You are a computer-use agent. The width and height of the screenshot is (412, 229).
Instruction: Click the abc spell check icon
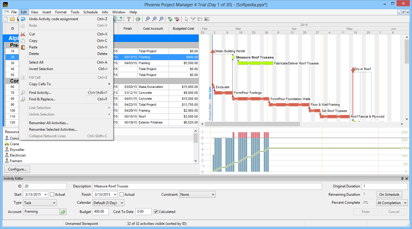coord(170,19)
